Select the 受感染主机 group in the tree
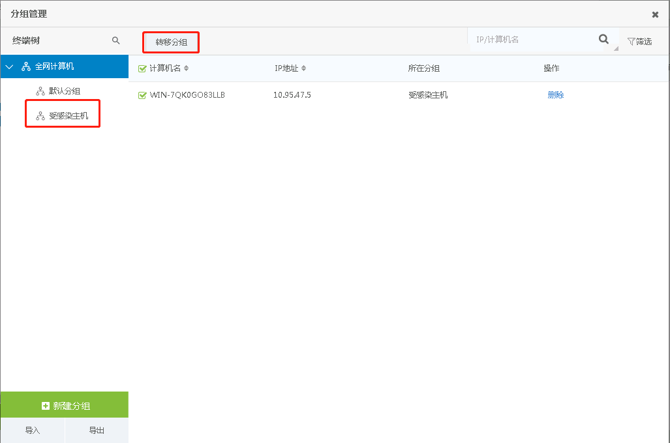 tap(69, 116)
